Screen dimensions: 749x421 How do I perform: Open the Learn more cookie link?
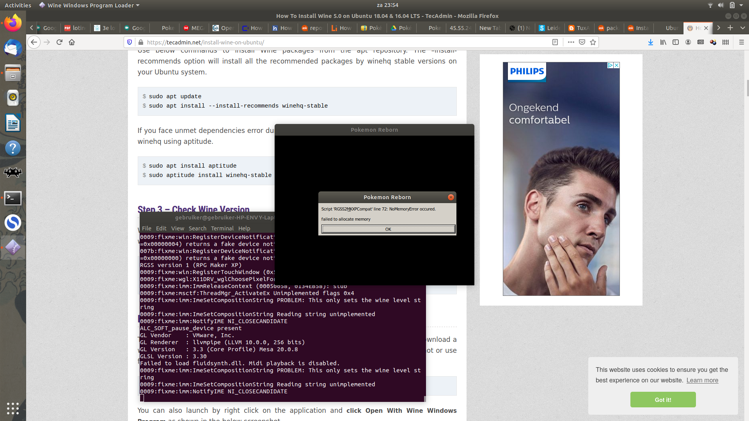click(x=702, y=380)
